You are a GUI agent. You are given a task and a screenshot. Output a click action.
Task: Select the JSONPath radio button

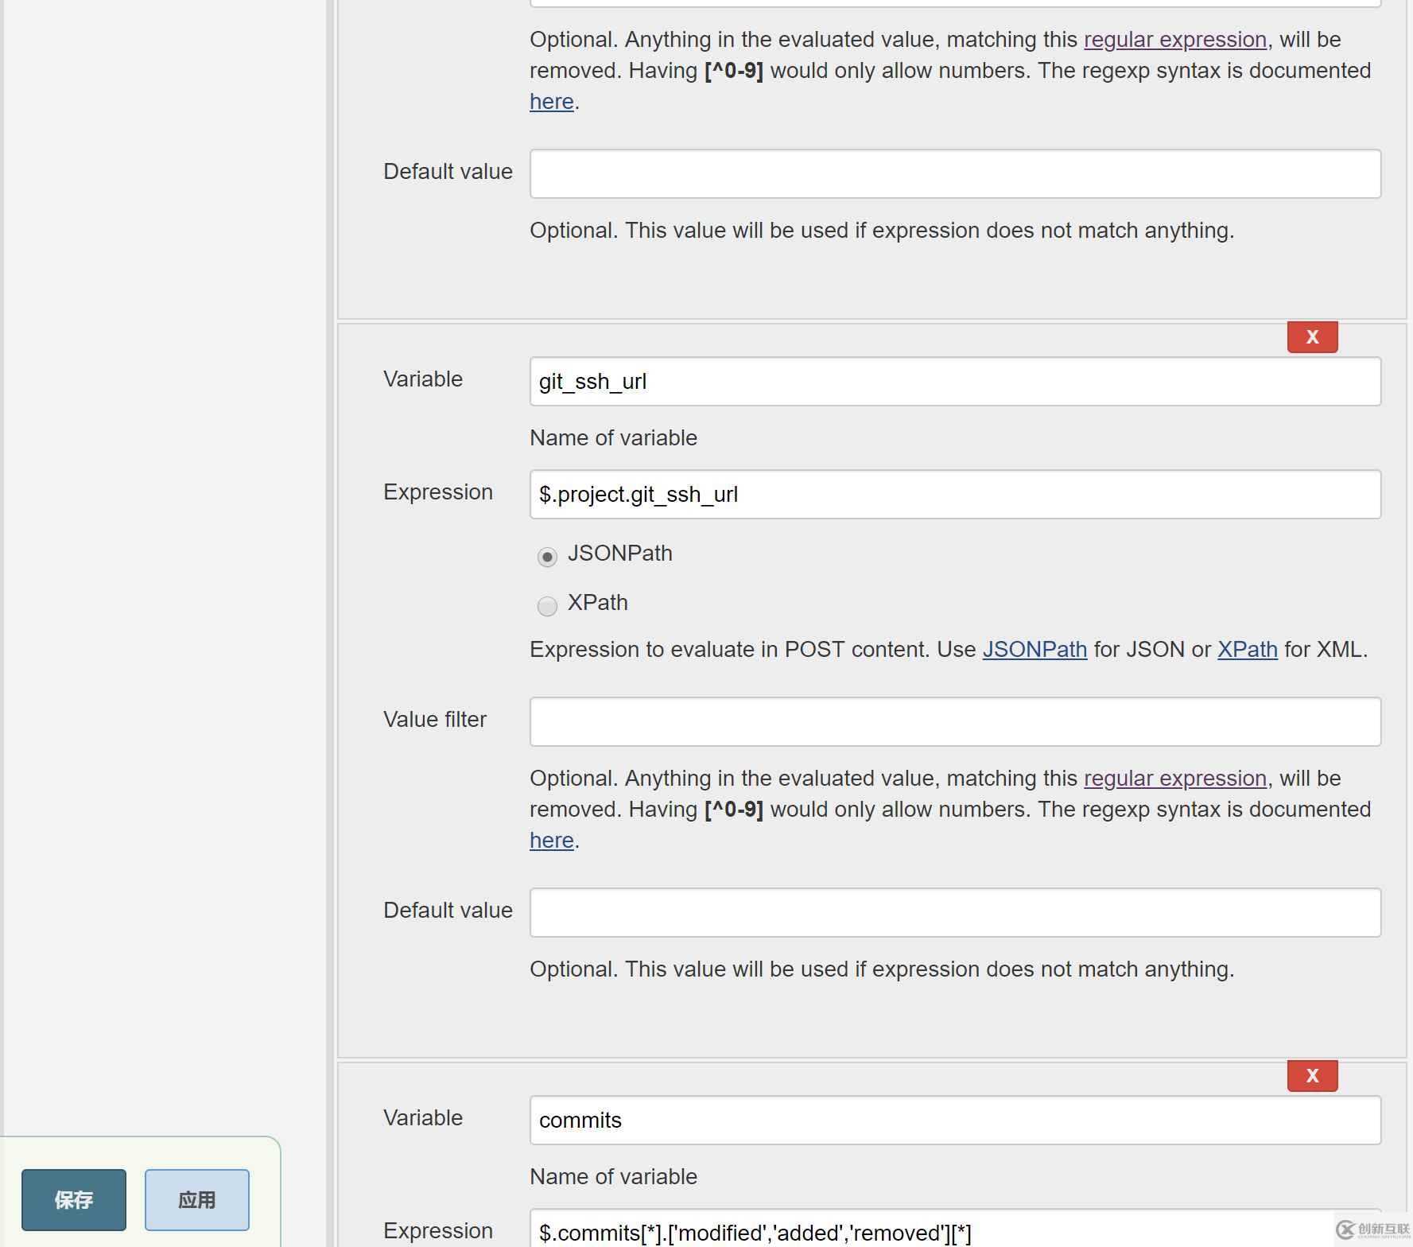tap(547, 557)
